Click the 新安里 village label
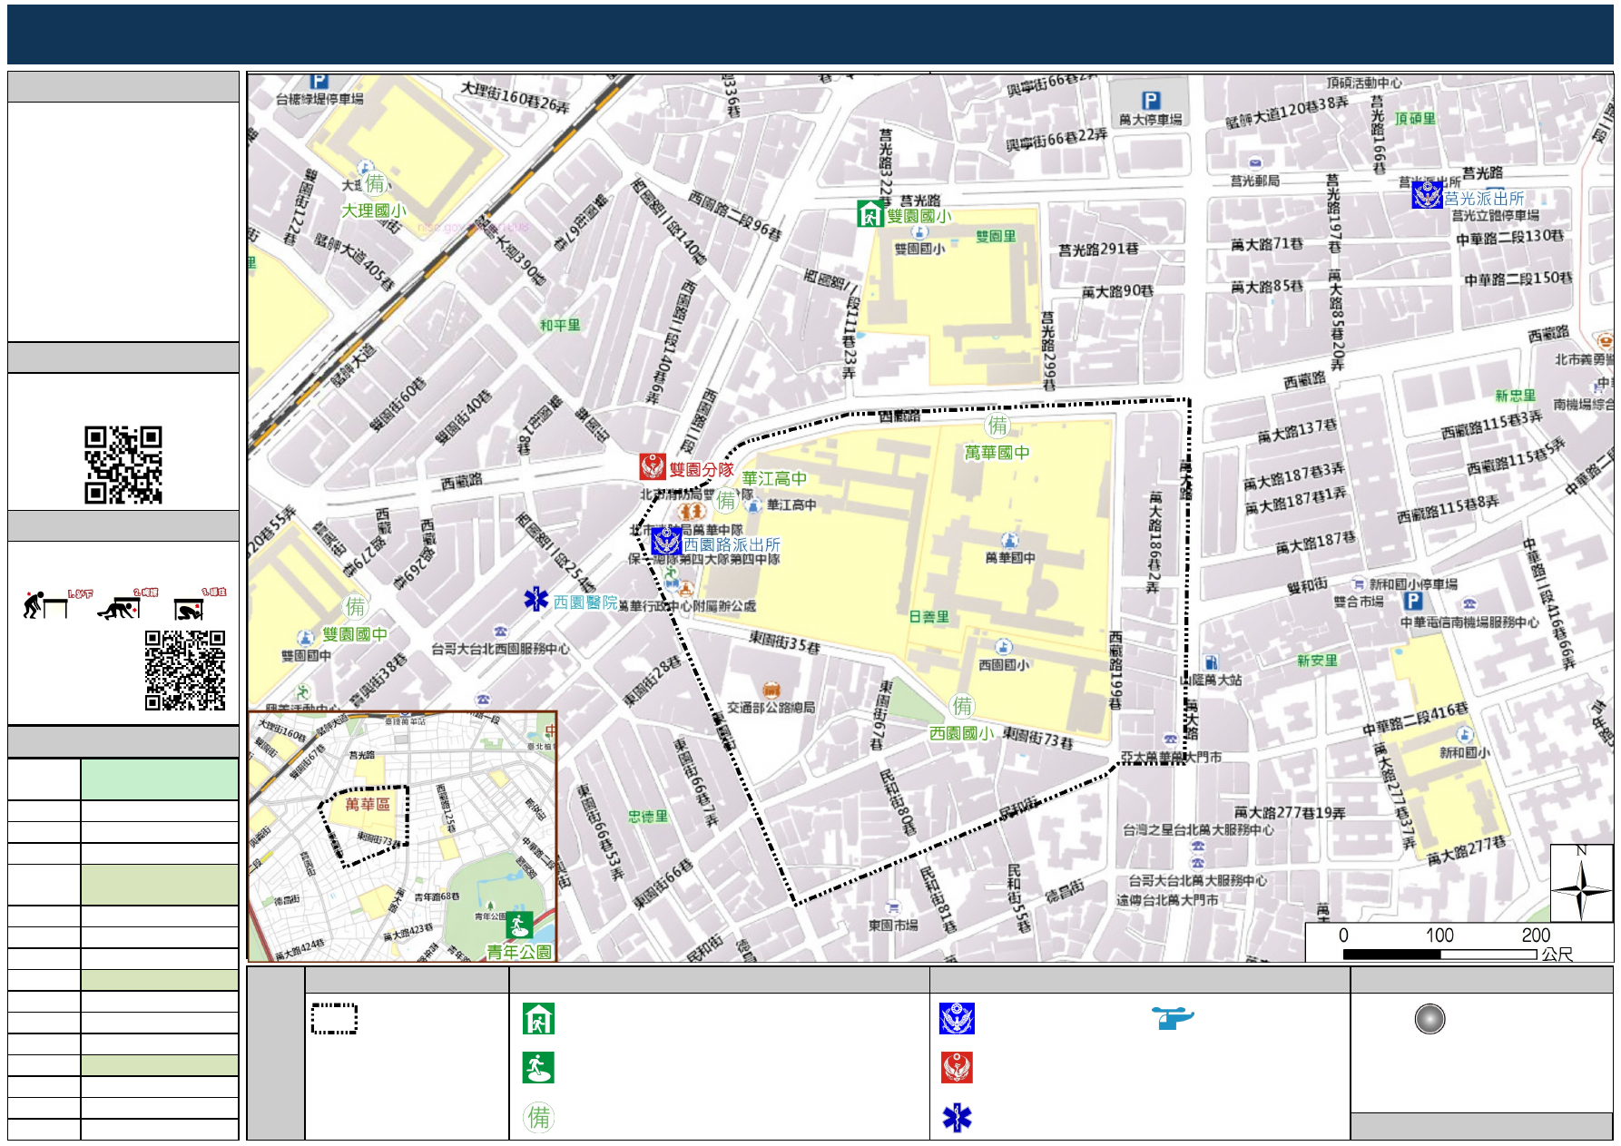Image resolution: width=1621 pixels, height=1146 pixels. pyautogui.click(x=1317, y=661)
